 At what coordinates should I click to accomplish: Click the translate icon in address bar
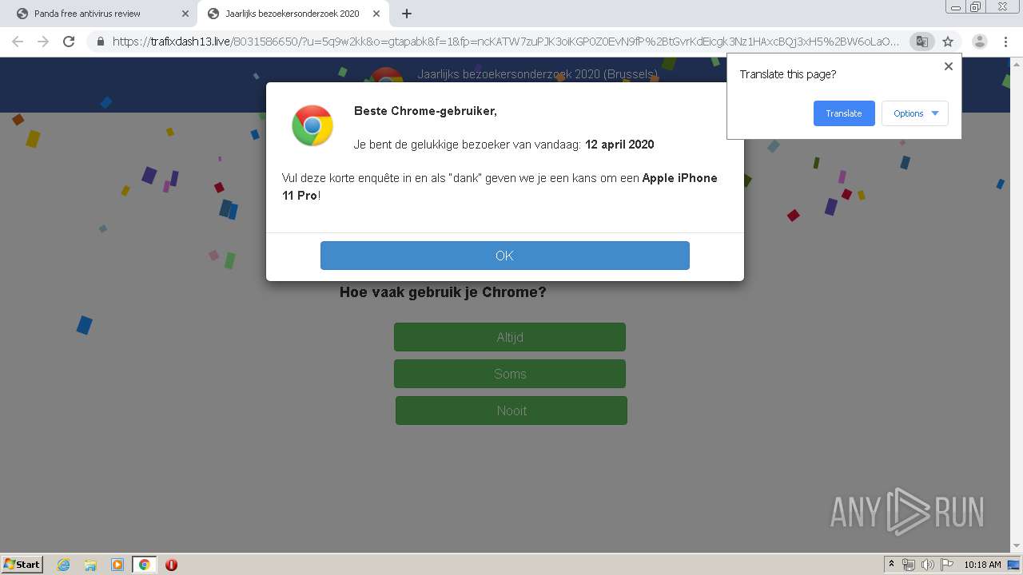coord(921,42)
